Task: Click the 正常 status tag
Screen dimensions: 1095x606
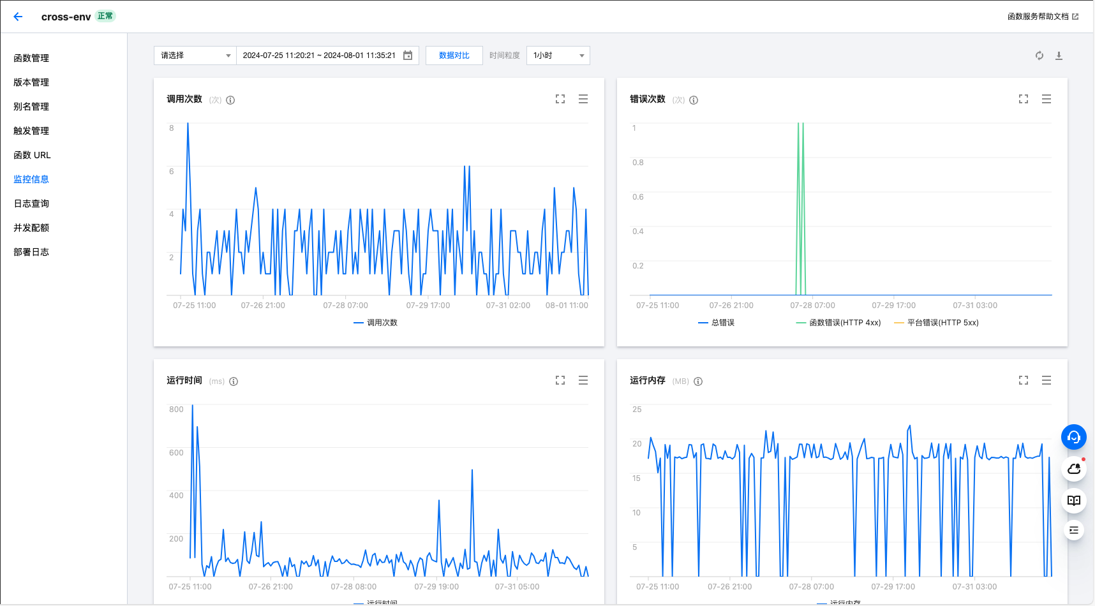Action: 105,16
